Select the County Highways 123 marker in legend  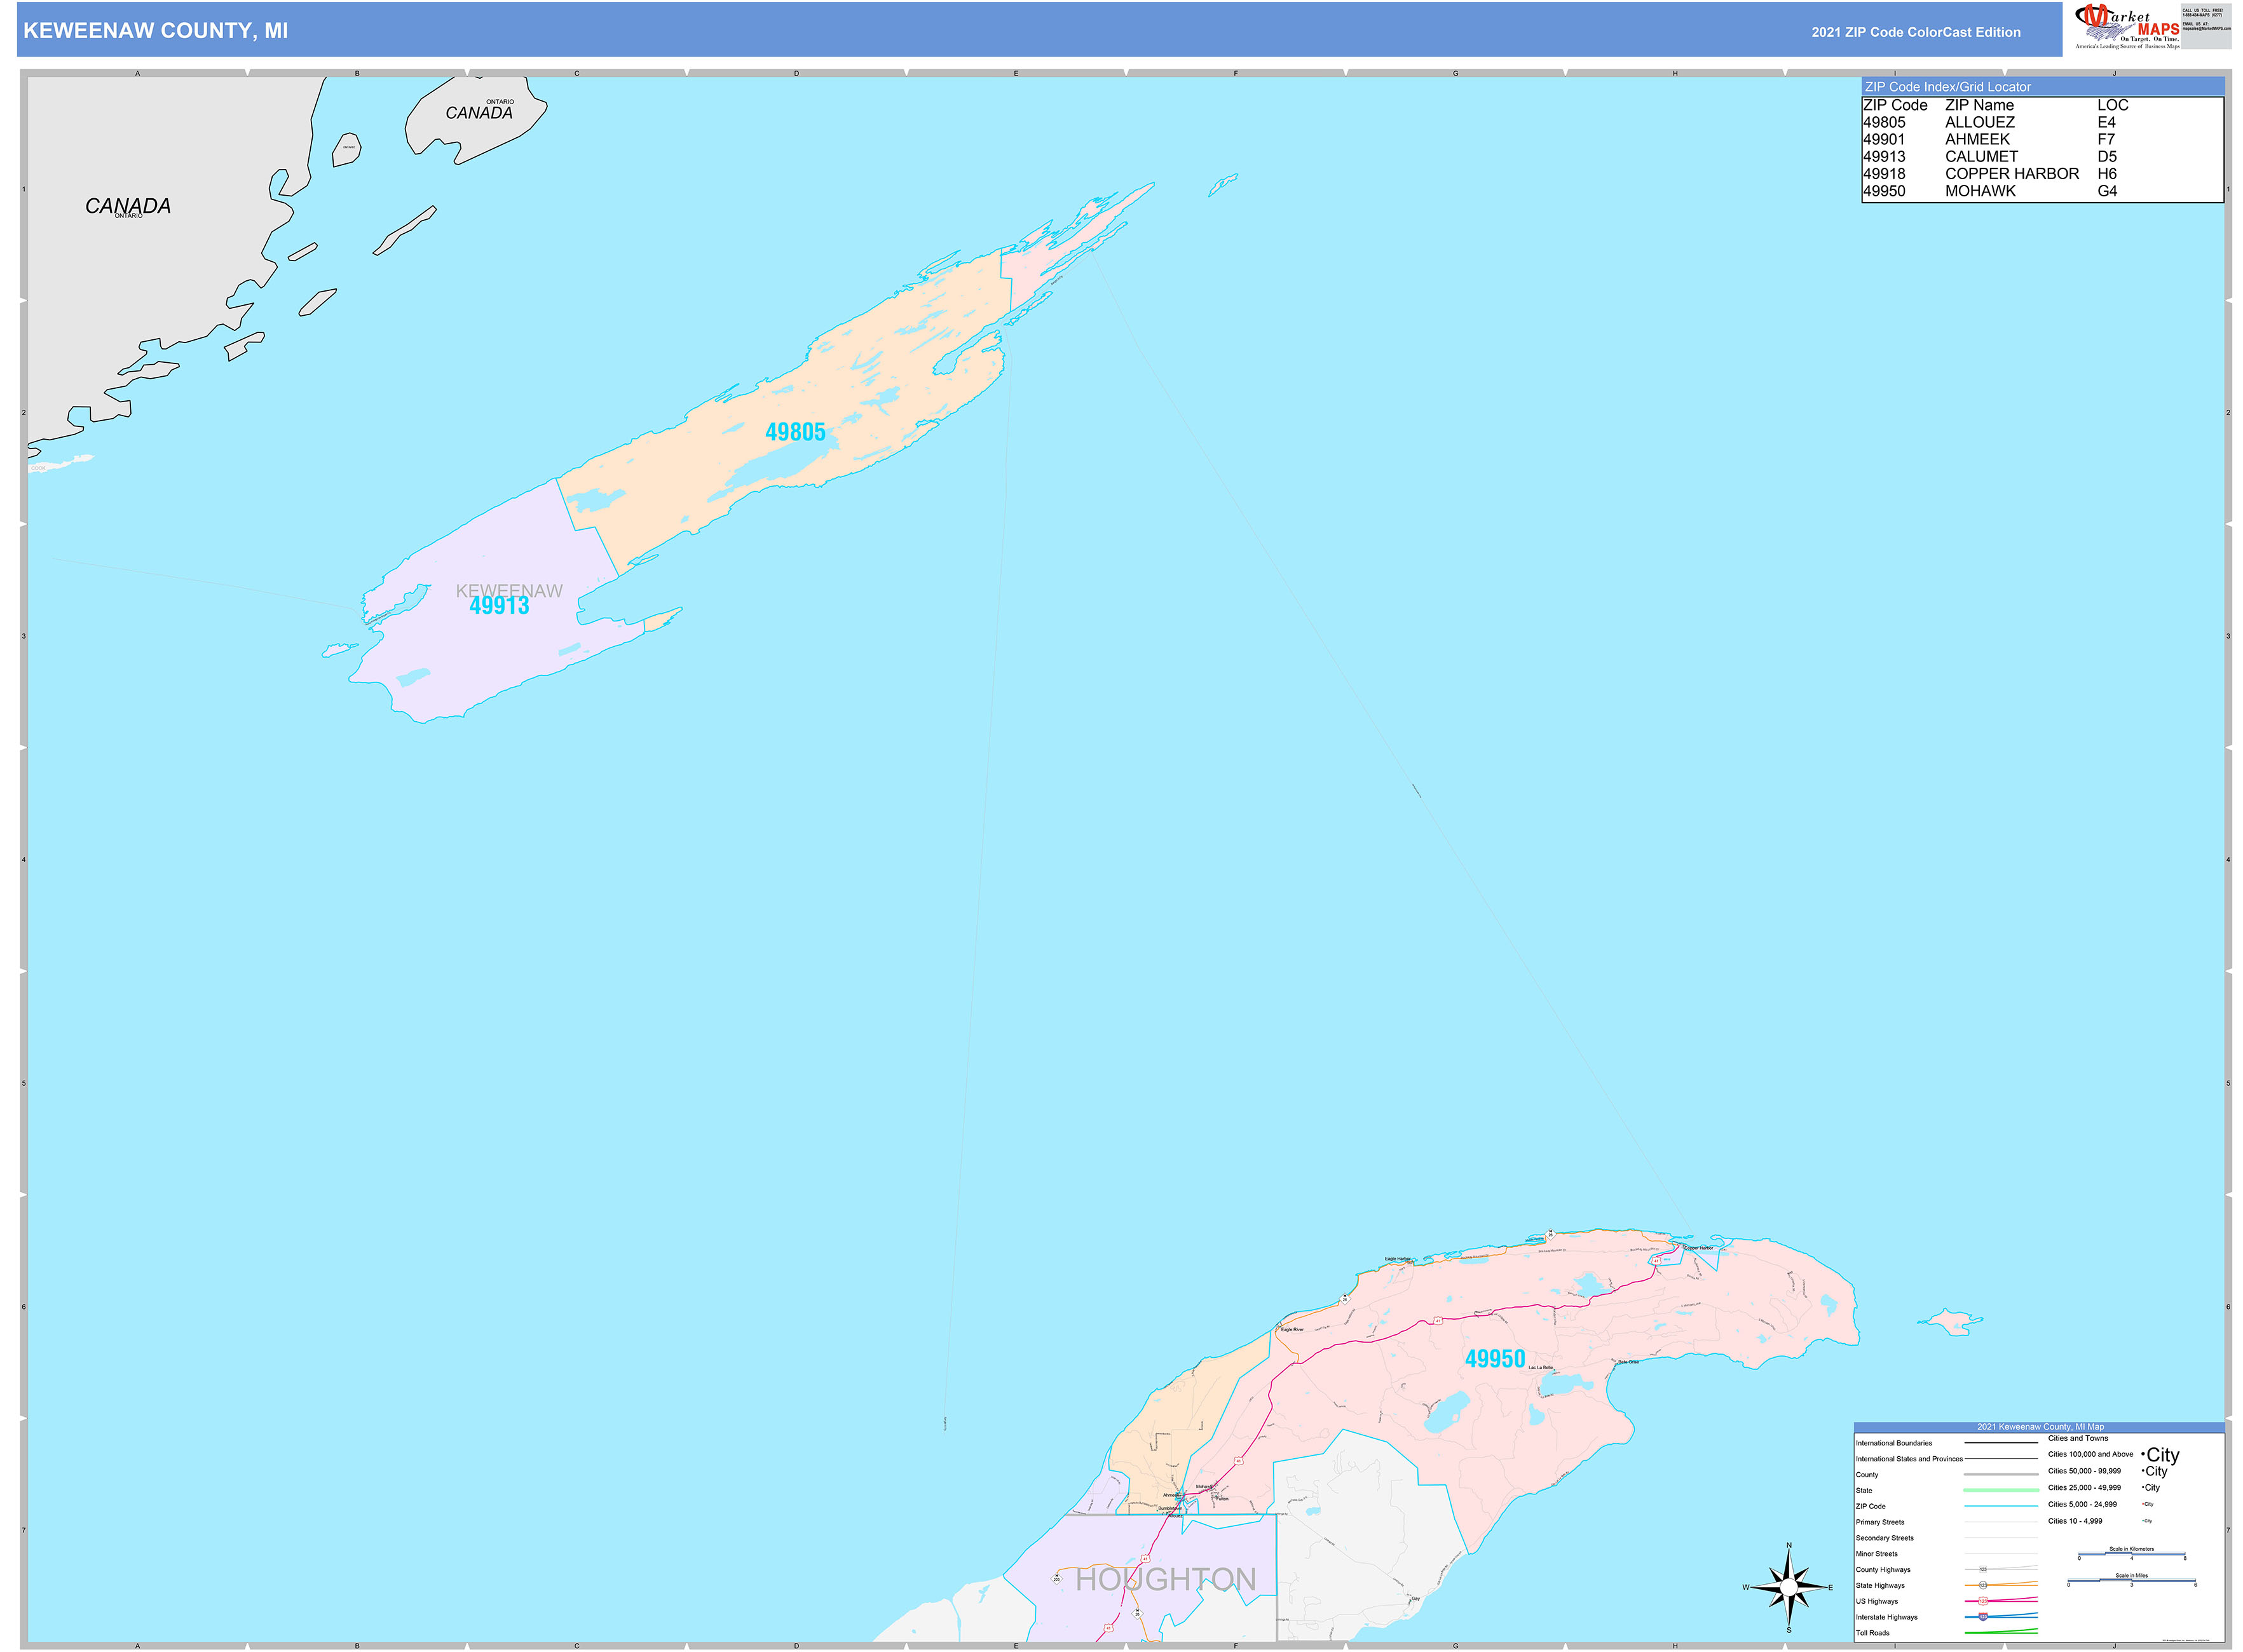[x=1983, y=1569]
